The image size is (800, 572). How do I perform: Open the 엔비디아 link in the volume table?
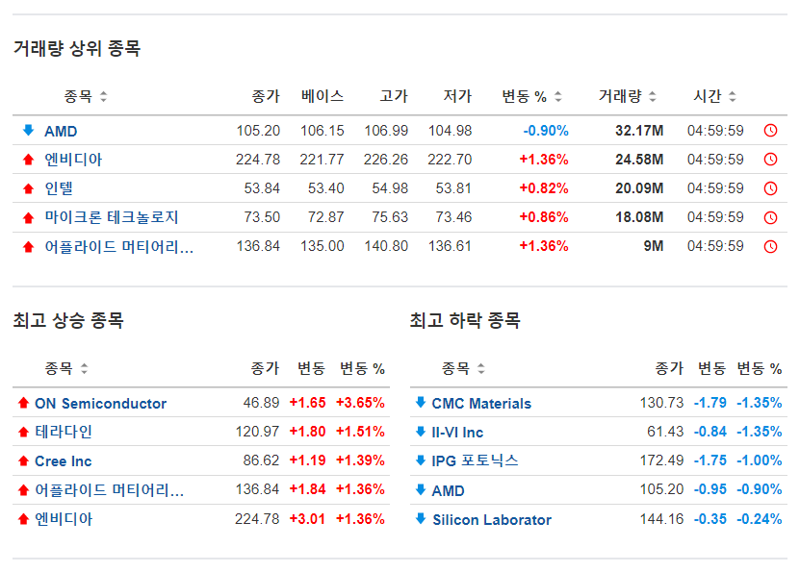(x=73, y=160)
